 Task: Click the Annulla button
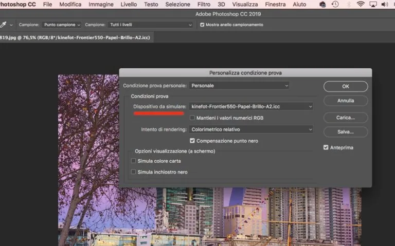click(x=346, y=101)
